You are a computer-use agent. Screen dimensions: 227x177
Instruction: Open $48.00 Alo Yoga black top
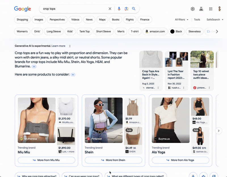200,111
